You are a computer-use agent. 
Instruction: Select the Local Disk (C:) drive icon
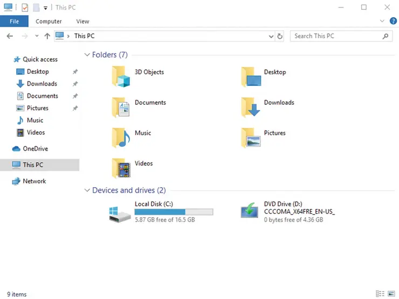(120, 213)
